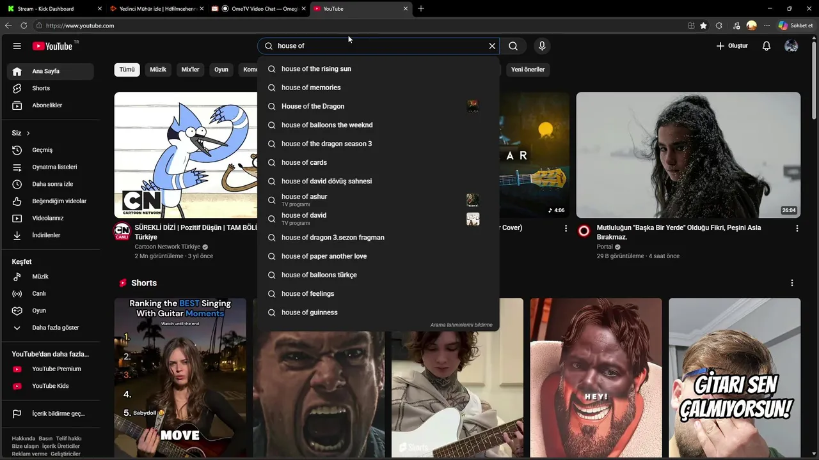Click the search magnifier button

coord(513,46)
